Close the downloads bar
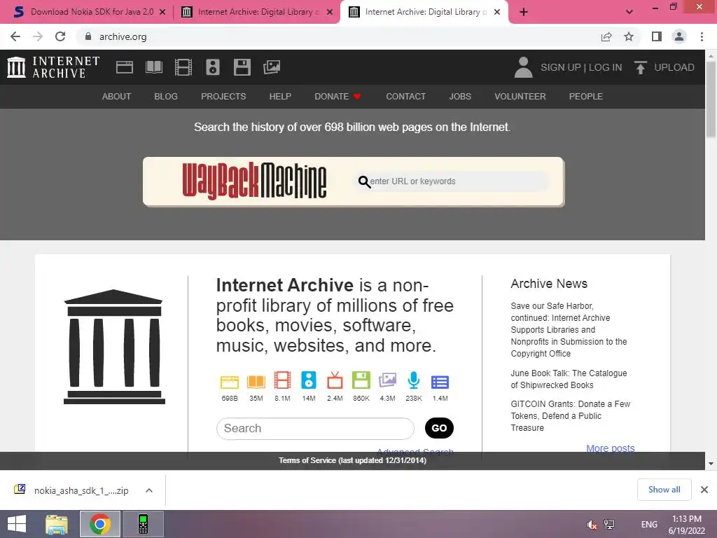The width and height of the screenshot is (717, 538). pos(704,490)
